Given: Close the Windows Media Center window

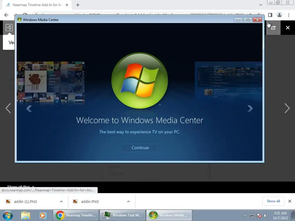Looking at the screenshot, I should point(257,20).
